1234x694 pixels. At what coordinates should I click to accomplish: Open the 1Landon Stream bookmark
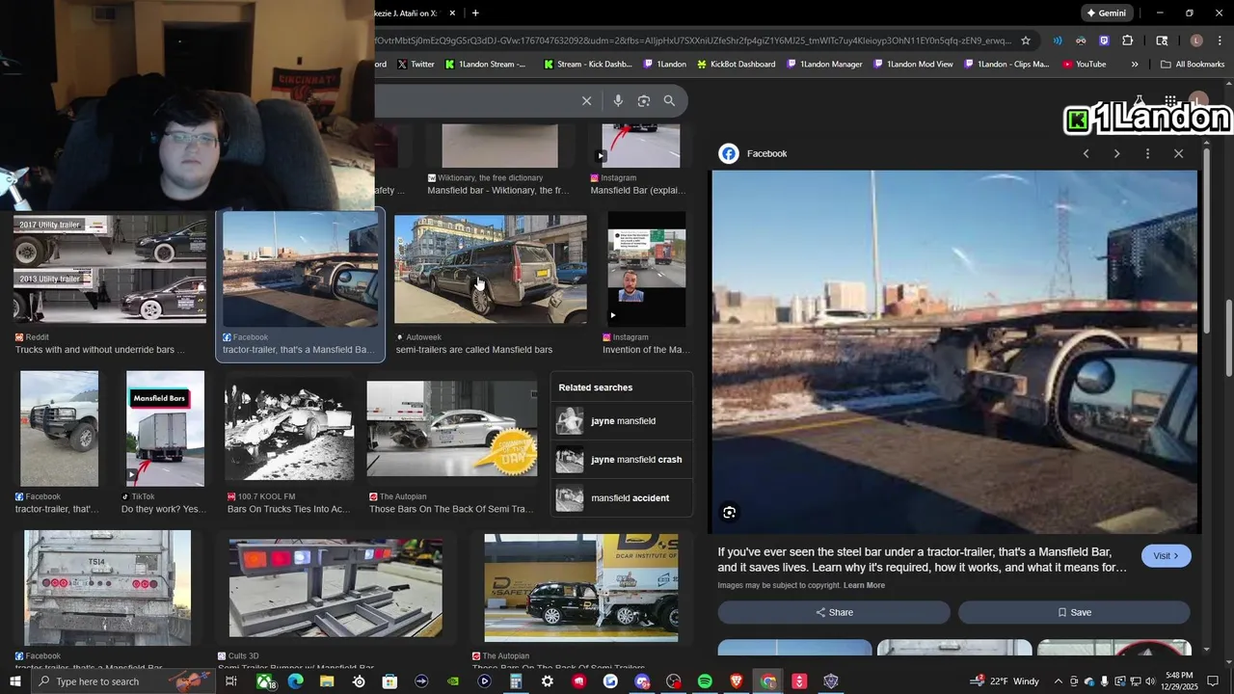pos(486,64)
